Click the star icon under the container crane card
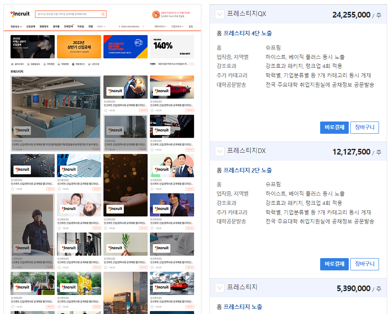 (x=152, y=150)
